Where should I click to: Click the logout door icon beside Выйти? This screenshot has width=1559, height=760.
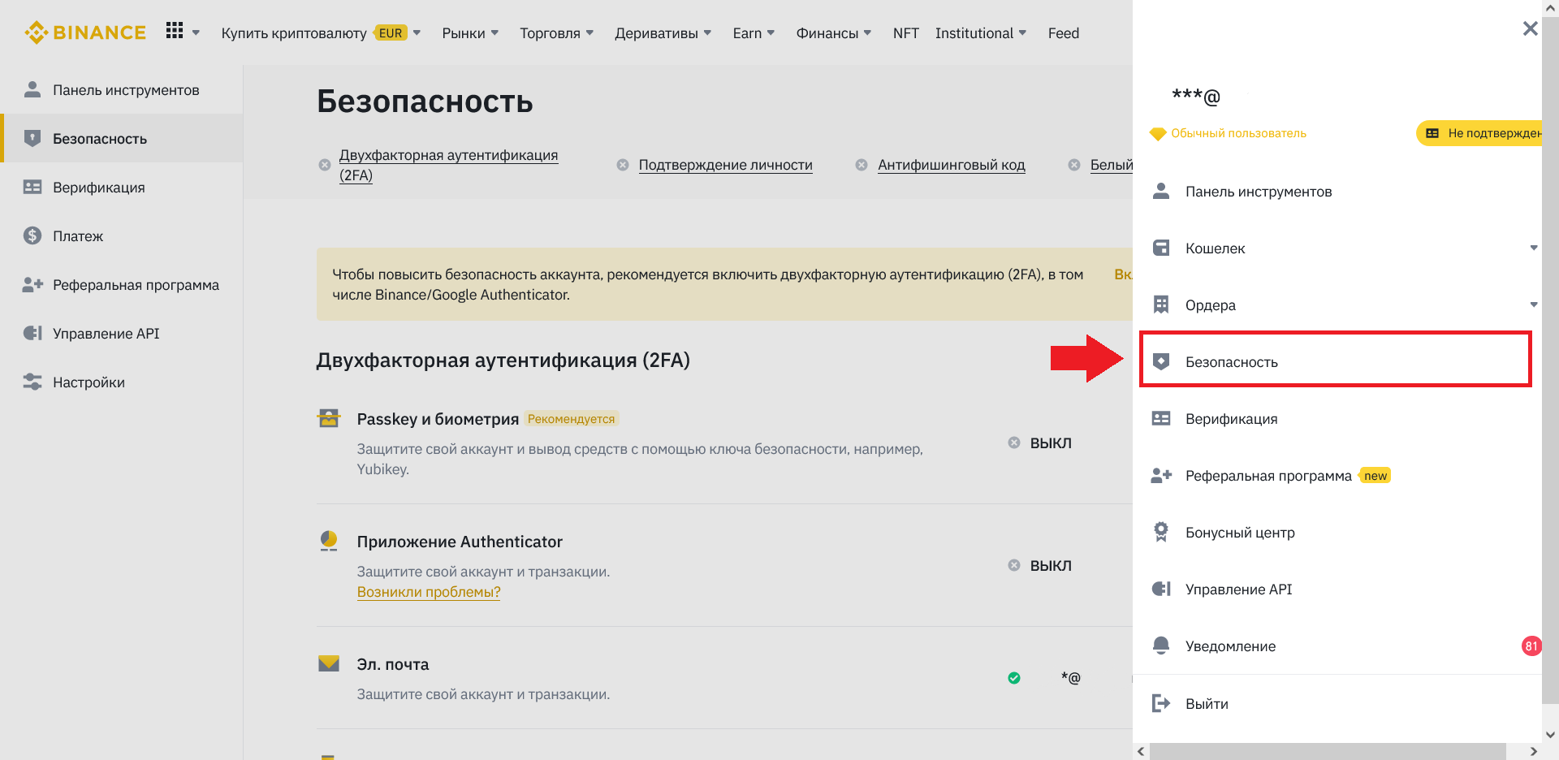(1161, 703)
